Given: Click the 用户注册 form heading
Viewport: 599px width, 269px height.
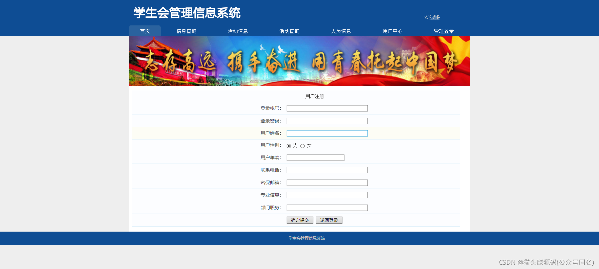Looking at the screenshot, I should [x=315, y=96].
